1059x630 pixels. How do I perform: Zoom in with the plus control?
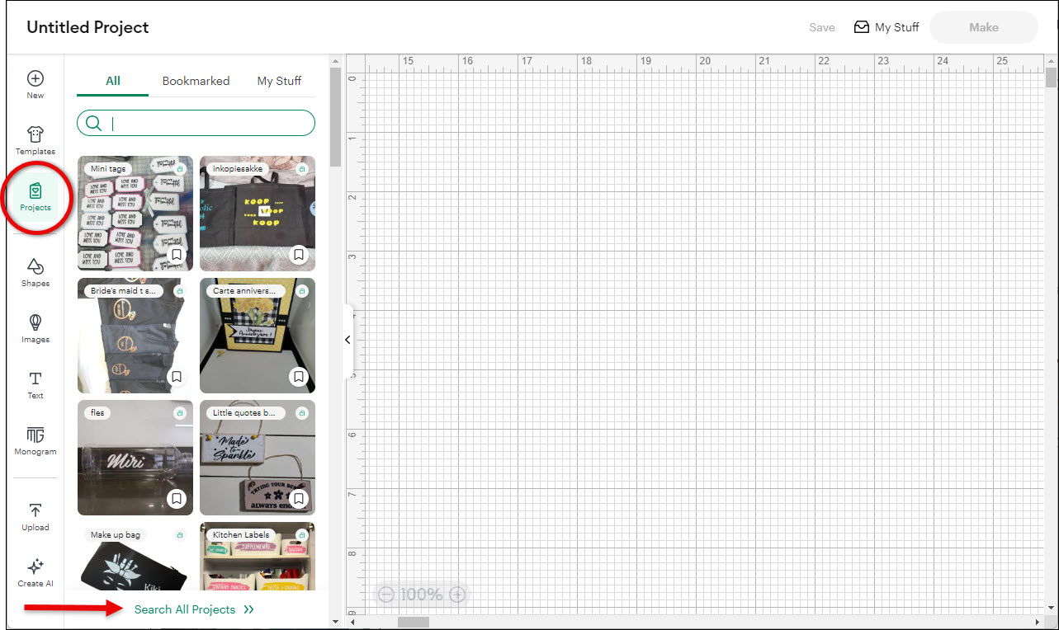[456, 594]
